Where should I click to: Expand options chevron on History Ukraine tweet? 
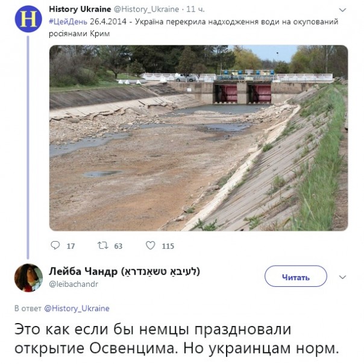click(342, 10)
